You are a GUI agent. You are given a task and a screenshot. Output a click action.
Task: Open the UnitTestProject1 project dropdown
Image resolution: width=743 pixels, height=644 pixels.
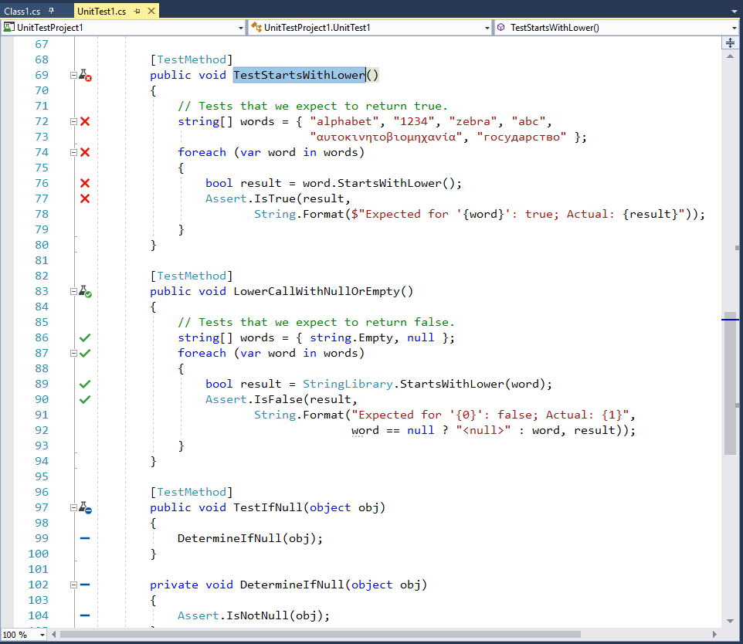click(241, 28)
